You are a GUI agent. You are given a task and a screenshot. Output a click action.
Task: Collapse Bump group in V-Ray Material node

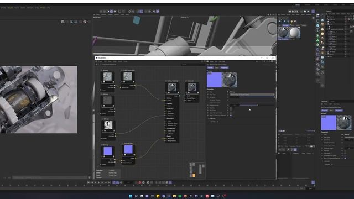[166, 137]
